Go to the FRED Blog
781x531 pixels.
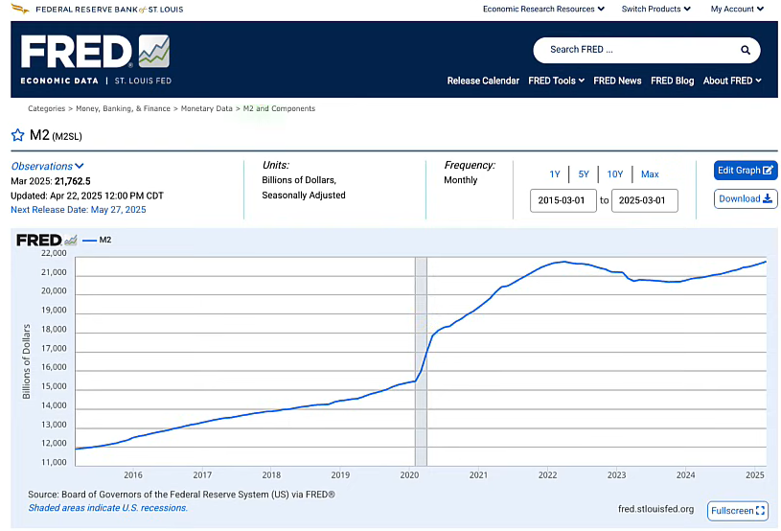[672, 81]
